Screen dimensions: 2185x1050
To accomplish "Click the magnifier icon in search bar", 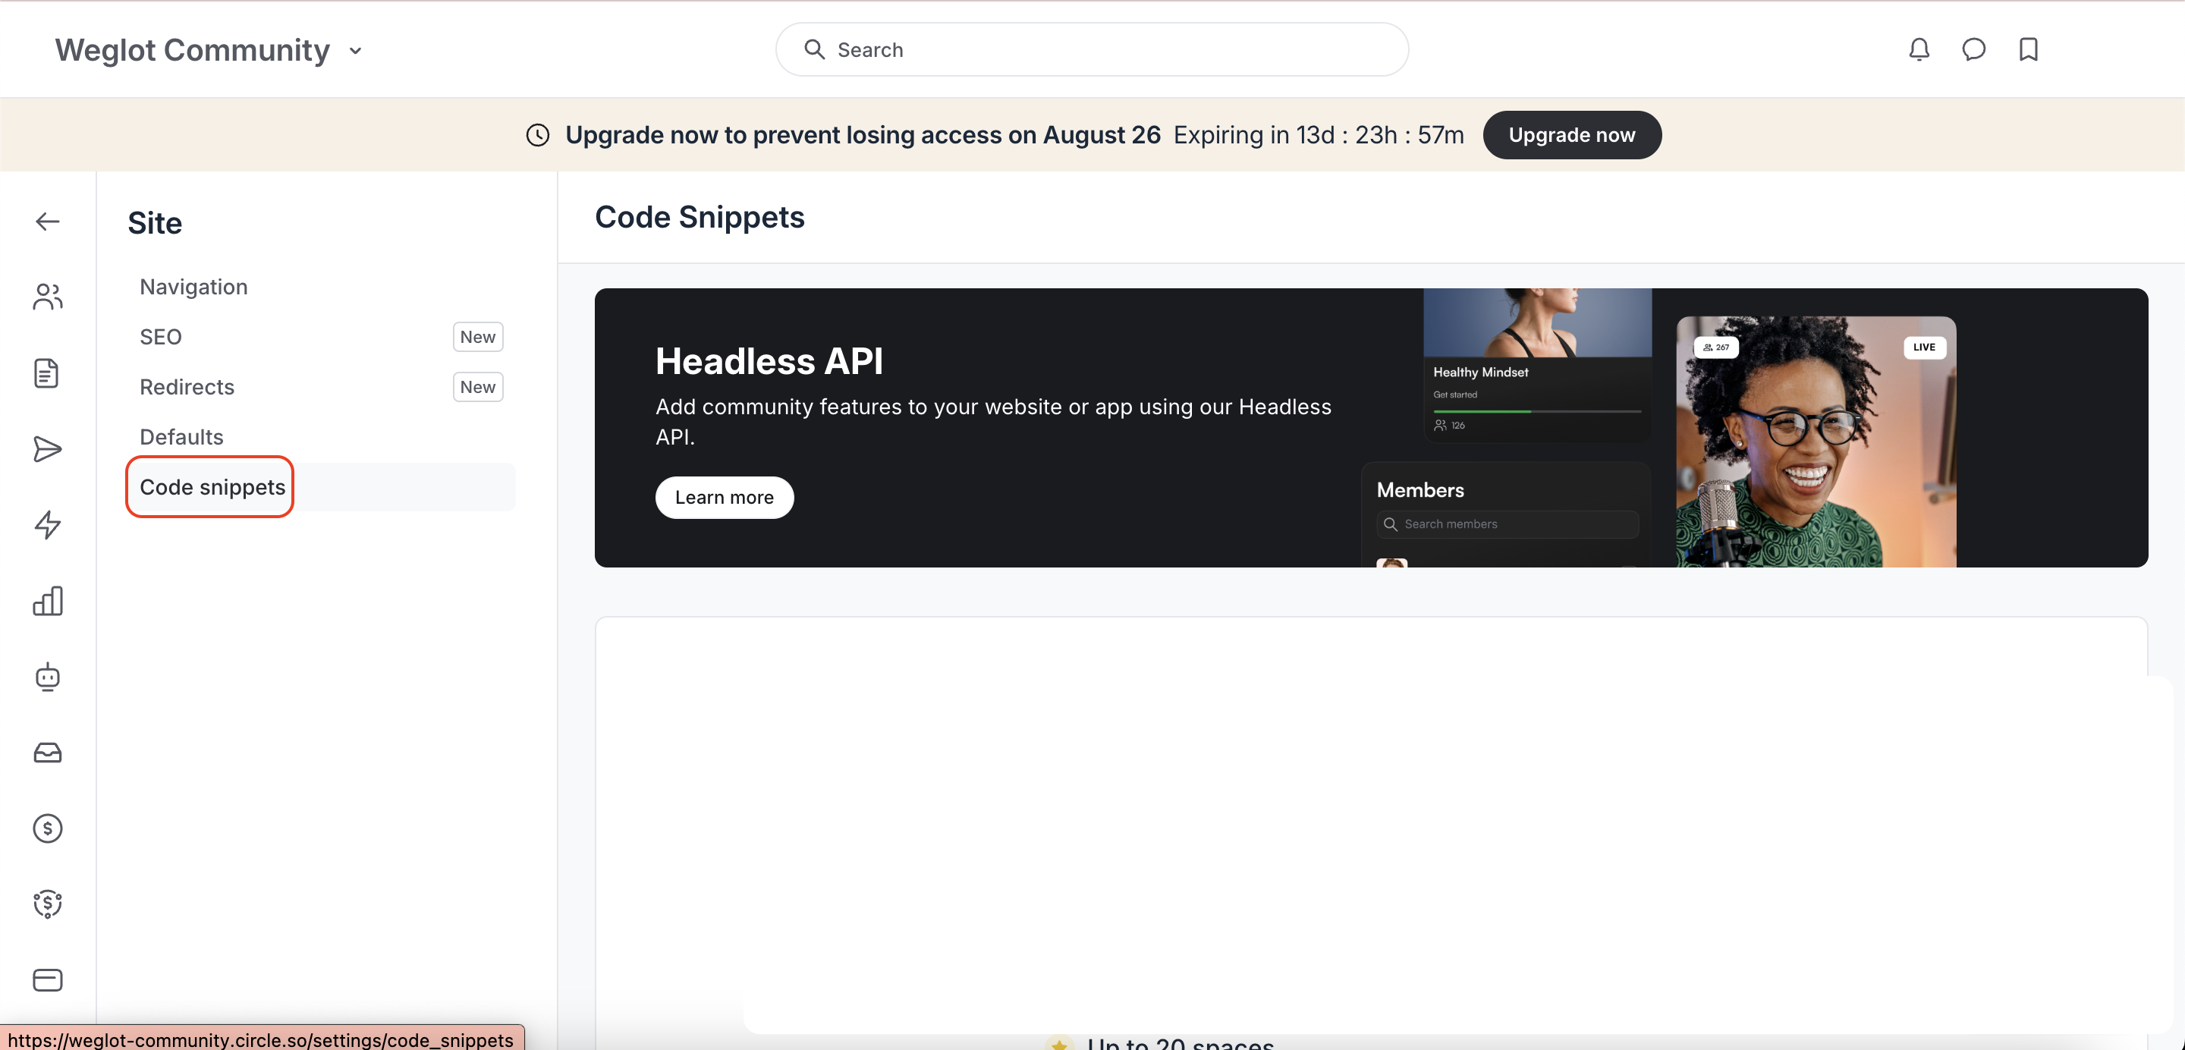I will tap(814, 49).
